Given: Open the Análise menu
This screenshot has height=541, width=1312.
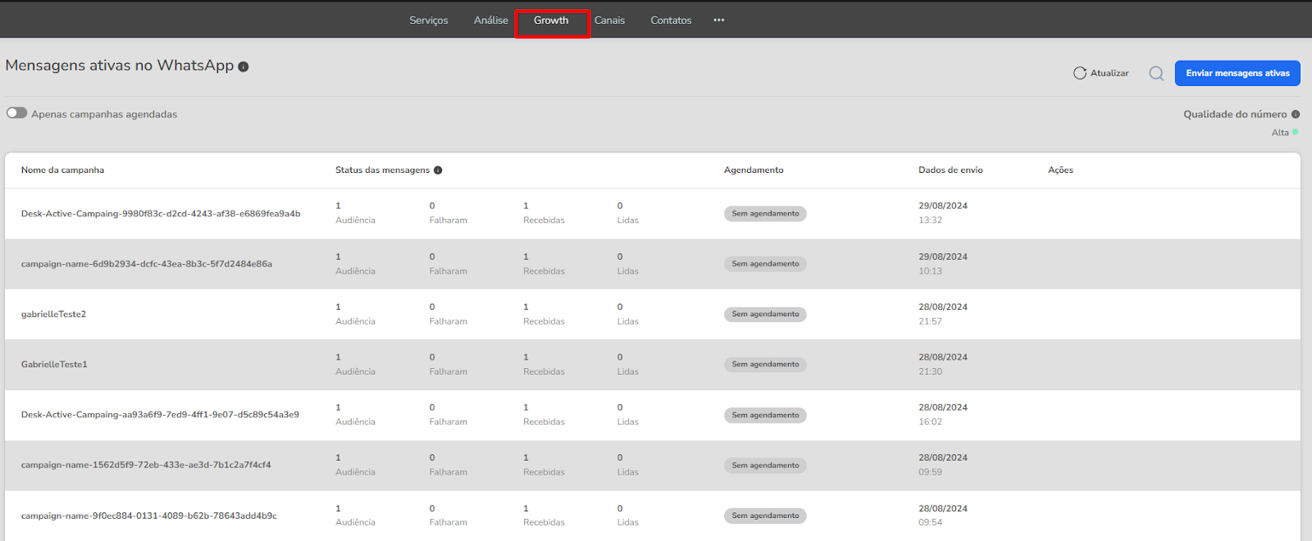Looking at the screenshot, I should [490, 20].
